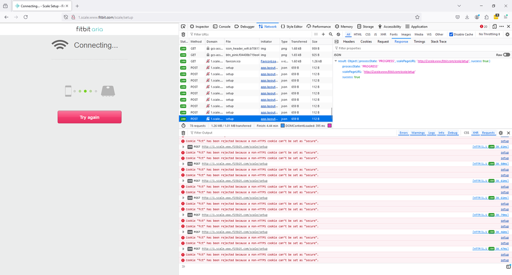Toggle the Errors filter in the console
512x275 pixels.
(x=403, y=133)
